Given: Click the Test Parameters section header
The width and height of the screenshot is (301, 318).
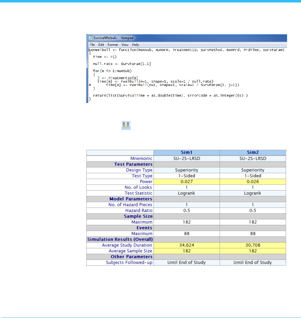Looking at the screenshot, I should click(x=133, y=164).
